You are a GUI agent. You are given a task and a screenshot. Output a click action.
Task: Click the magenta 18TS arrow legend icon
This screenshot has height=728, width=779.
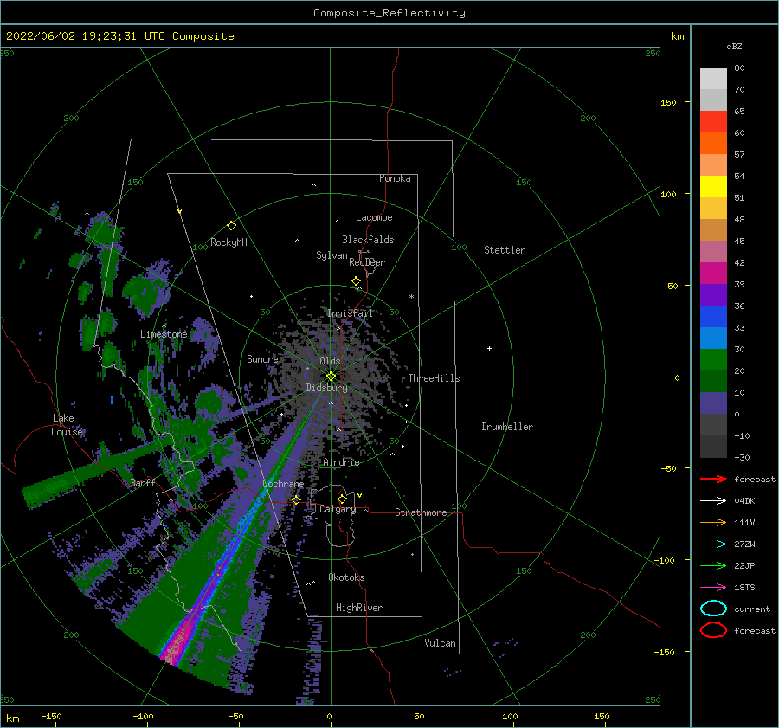(x=713, y=588)
